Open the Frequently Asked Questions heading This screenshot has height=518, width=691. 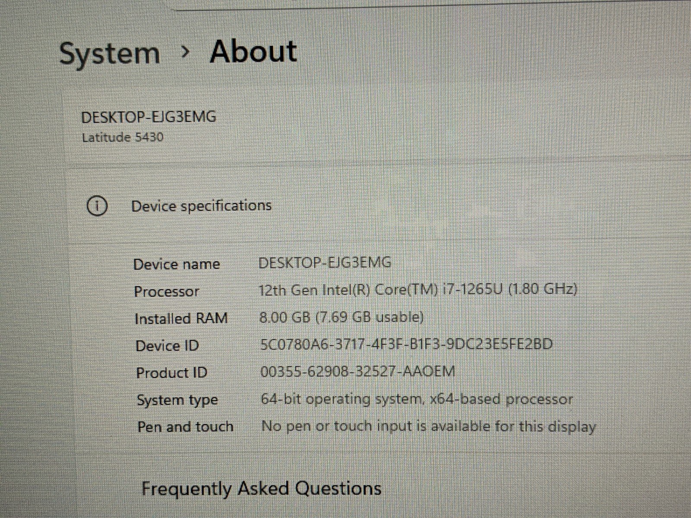(262, 489)
